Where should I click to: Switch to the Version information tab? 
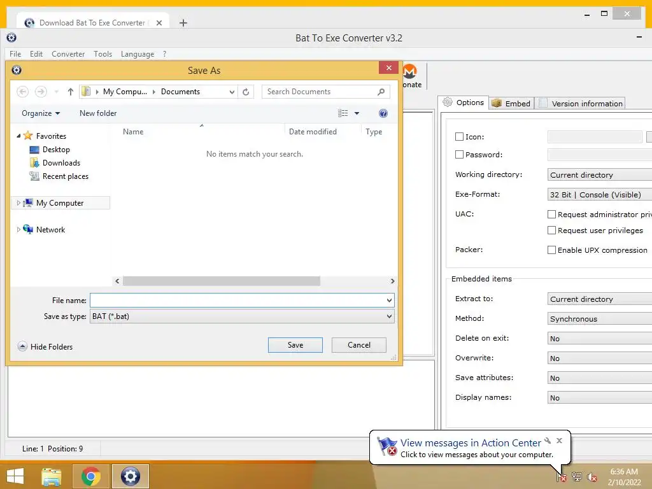[581, 103]
